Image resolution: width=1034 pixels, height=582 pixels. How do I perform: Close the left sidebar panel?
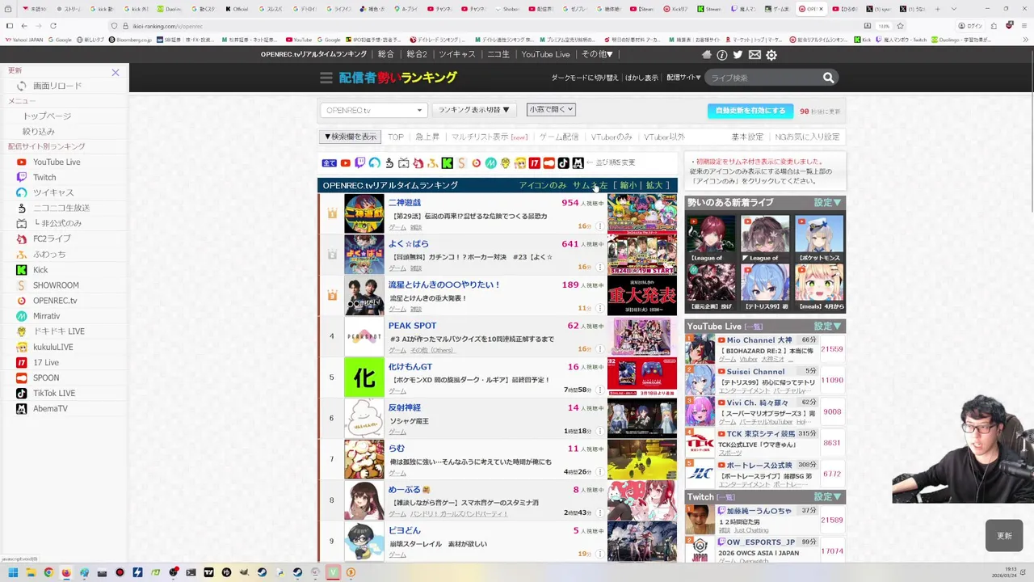[x=116, y=73]
